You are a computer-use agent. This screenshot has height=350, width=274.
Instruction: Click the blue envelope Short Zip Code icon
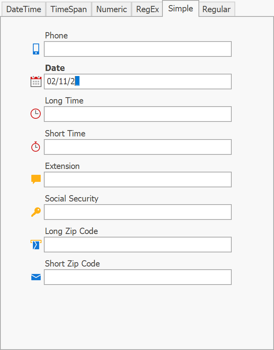tap(36, 277)
